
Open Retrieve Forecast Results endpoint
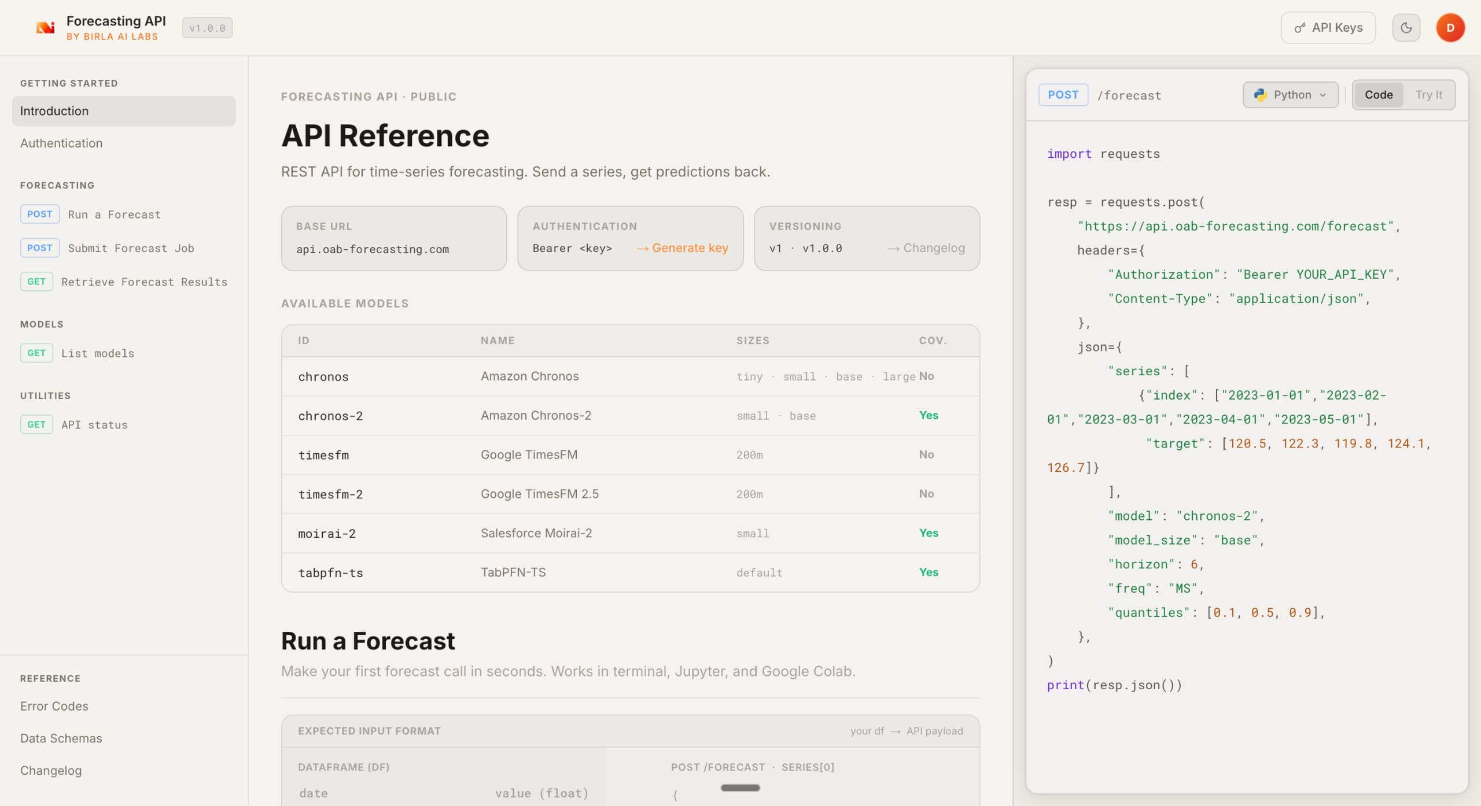coord(124,282)
